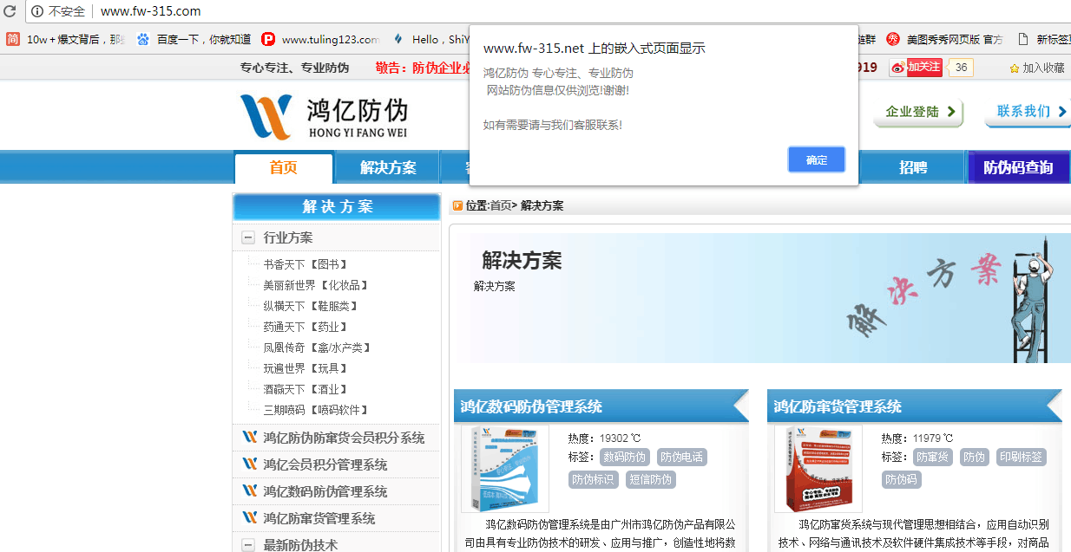Click the star icon beside 加入收藏

[x=1014, y=67]
